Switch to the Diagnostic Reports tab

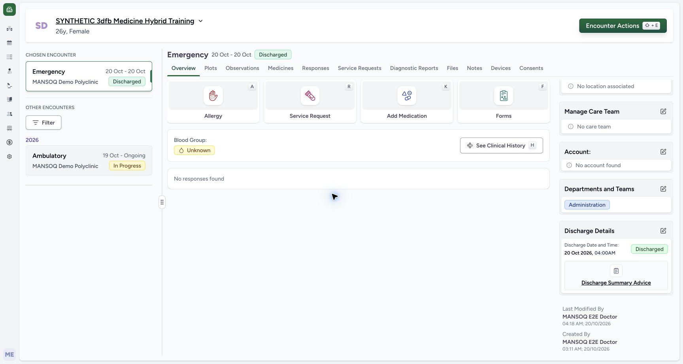pyautogui.click(x=414, y=68)
